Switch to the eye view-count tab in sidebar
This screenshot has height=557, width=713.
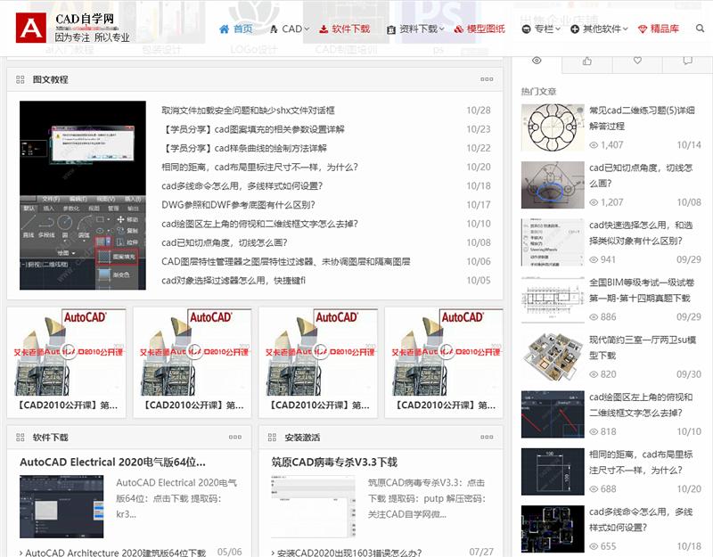(x=536, y=60)
